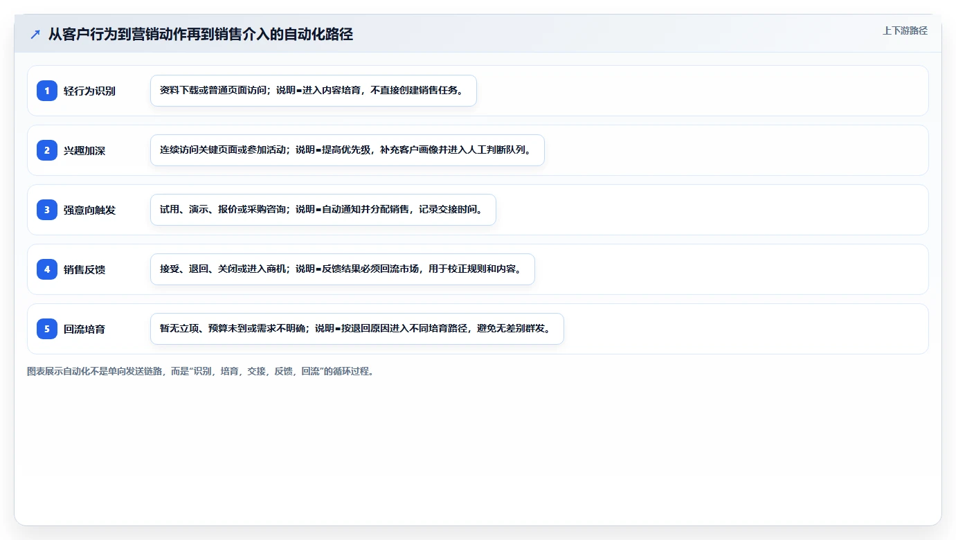The width and height of the screenshot is (956, 540).
Task: Click the 连续访问关键页面或参加活动 description box
Action: [348, 150]
